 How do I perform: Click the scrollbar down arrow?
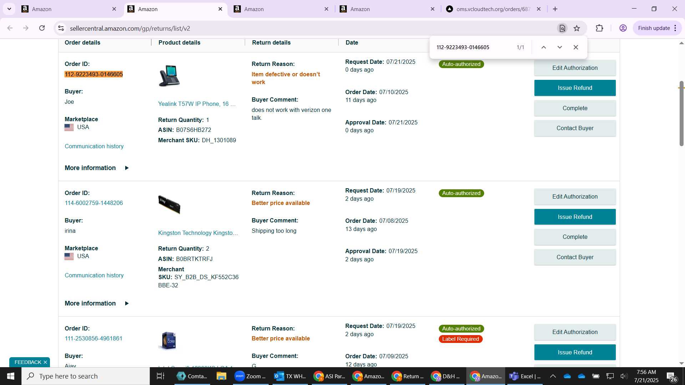click(x=681, y=363)
